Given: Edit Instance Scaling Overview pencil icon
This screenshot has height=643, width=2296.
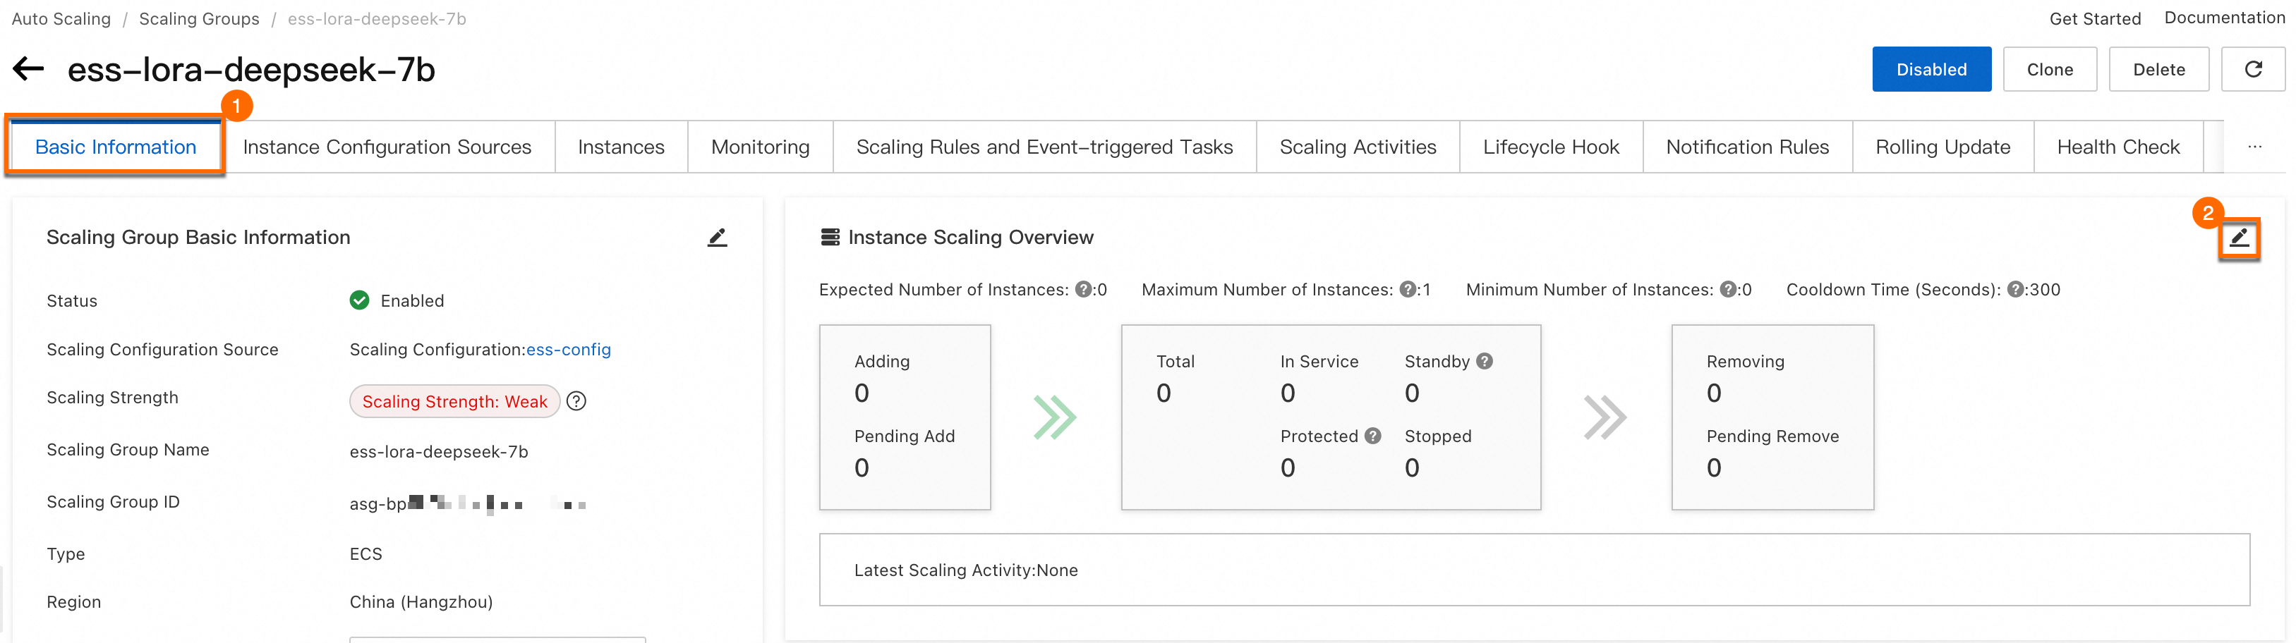Looking at the screenshot, I should (x=2238, y=238).
